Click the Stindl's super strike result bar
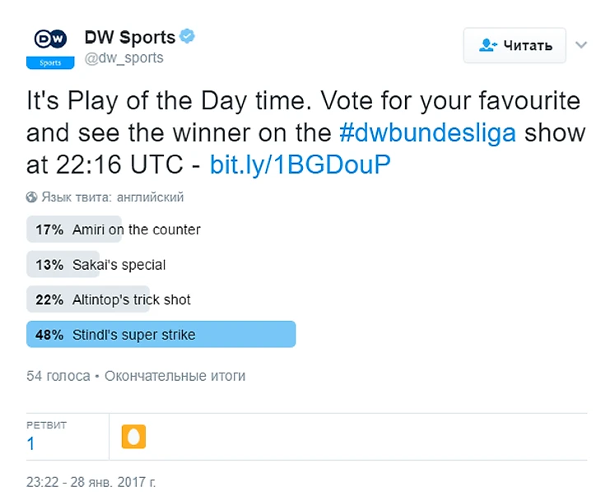Screen dimensions: 601x500 click(x=161, y=335)
